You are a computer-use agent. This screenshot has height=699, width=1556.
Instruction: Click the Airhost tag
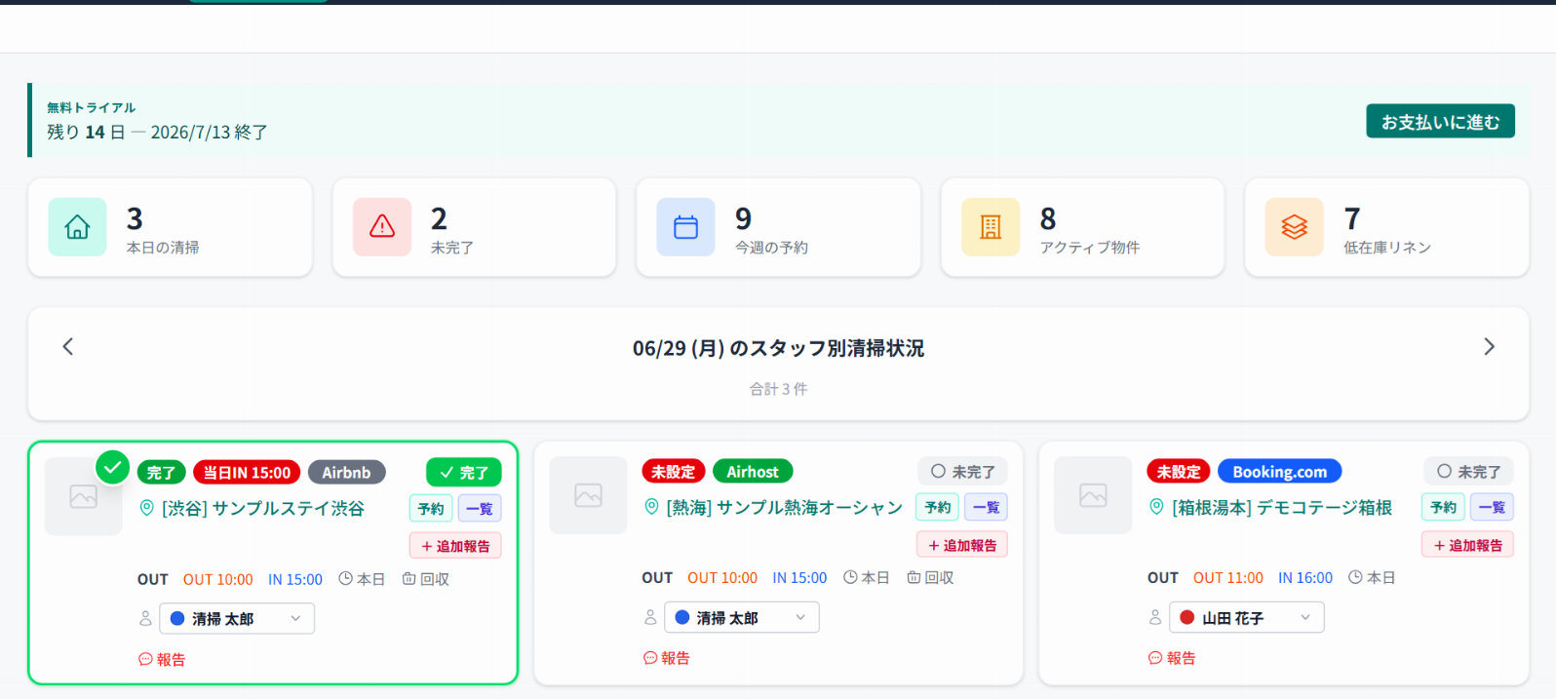click(x=753, y=472)
